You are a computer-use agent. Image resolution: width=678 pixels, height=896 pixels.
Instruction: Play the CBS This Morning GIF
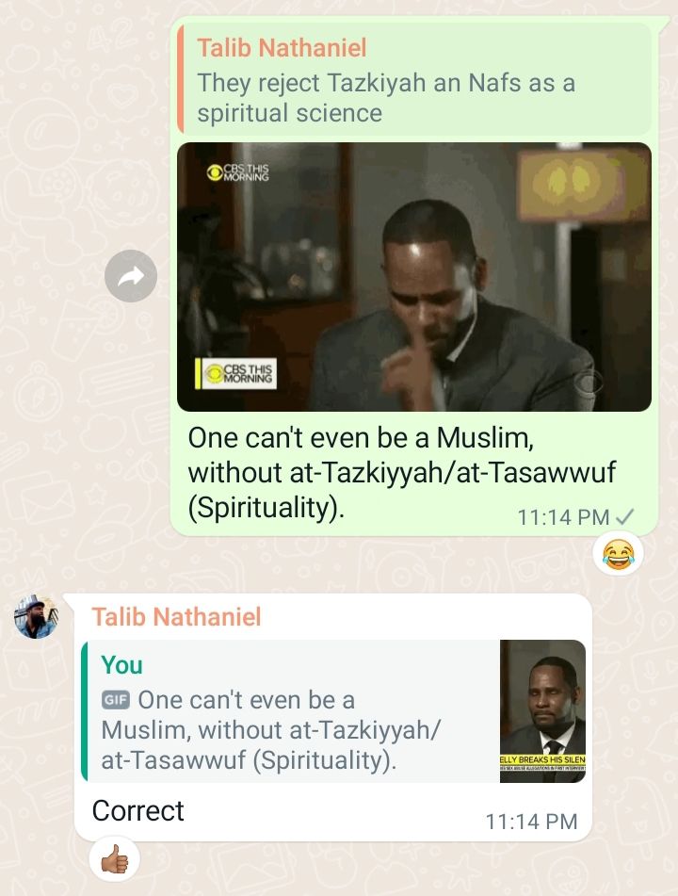(414, 277)
